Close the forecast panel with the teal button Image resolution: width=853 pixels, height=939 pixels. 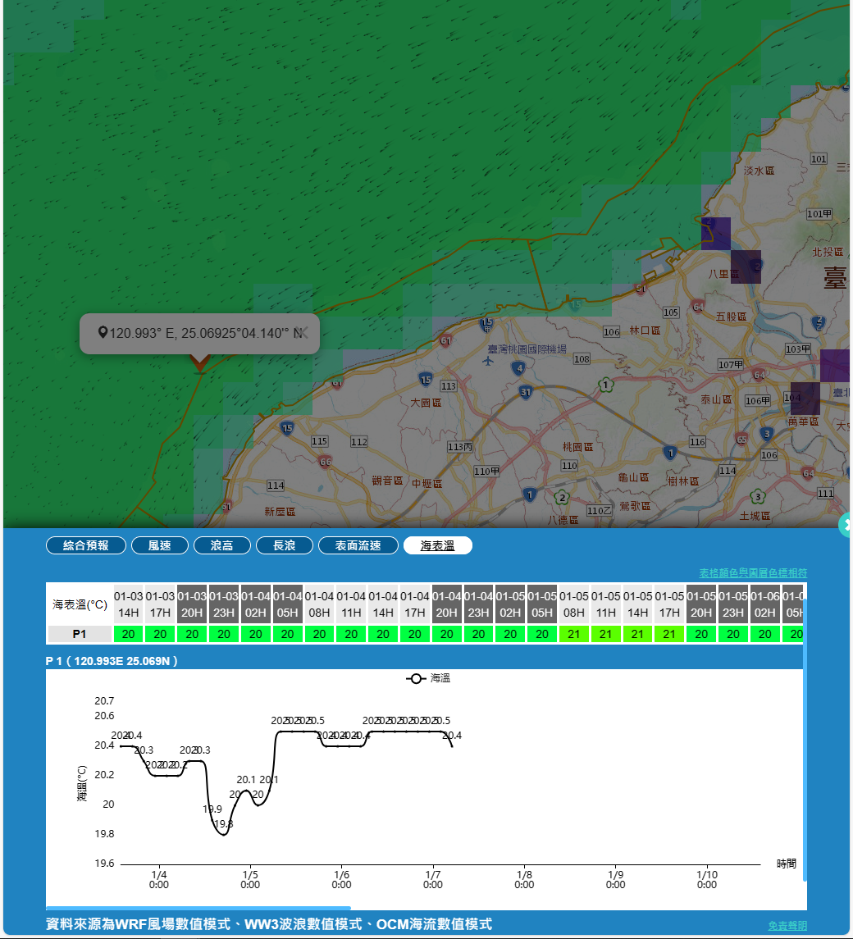[x=846, y=524]
